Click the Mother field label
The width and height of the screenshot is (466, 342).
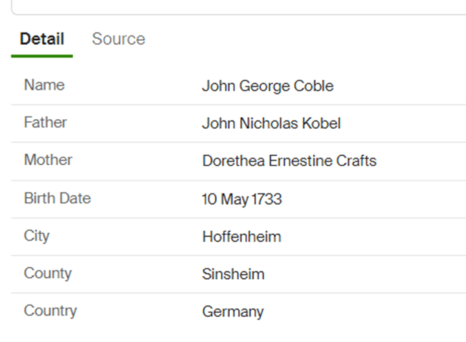(48, 160)
